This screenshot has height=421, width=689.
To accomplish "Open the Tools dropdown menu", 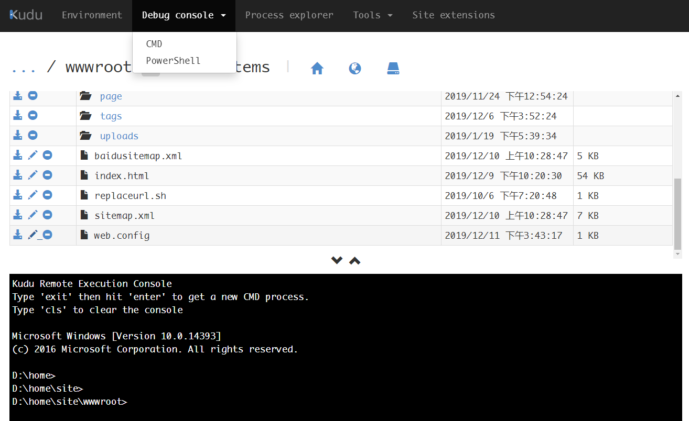I will pos(373,15).
